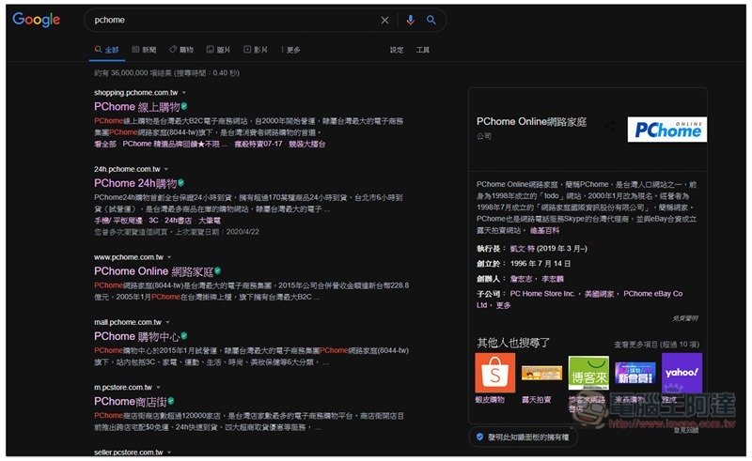Switch to the 圖片 (Images) tab
The width and height of the screenshot is (752, 461).
[218, 50]
